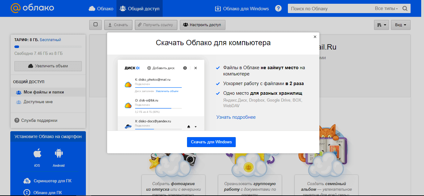Open the help question mark icon
This screenshot has width=424, height=196.
pos(278,8)
